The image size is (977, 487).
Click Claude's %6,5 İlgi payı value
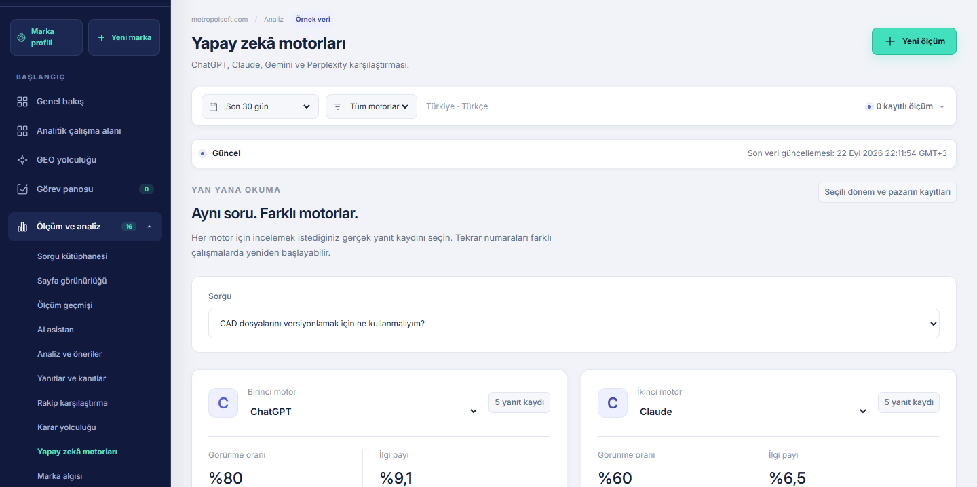point(788,478)
